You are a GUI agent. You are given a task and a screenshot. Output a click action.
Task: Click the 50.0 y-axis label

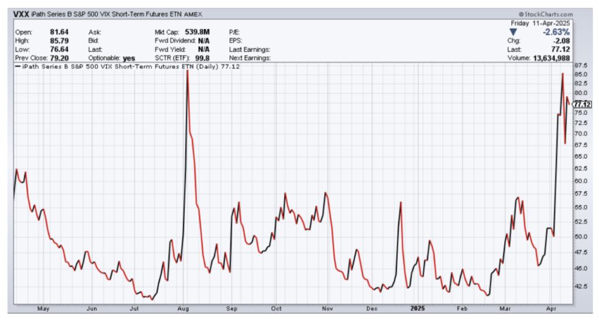click(x=581, y=237)
